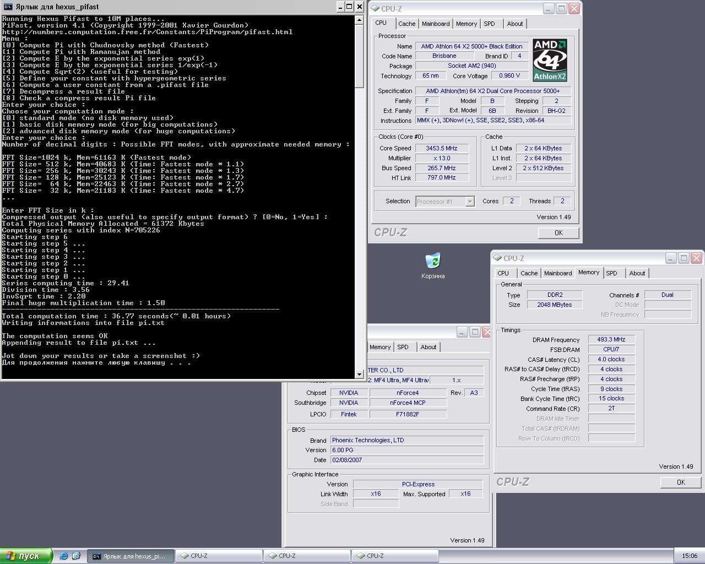Open the Recycle Bin (Корзина) desktop icon
This screenshot has height=564, width=705.
[433, 265]
